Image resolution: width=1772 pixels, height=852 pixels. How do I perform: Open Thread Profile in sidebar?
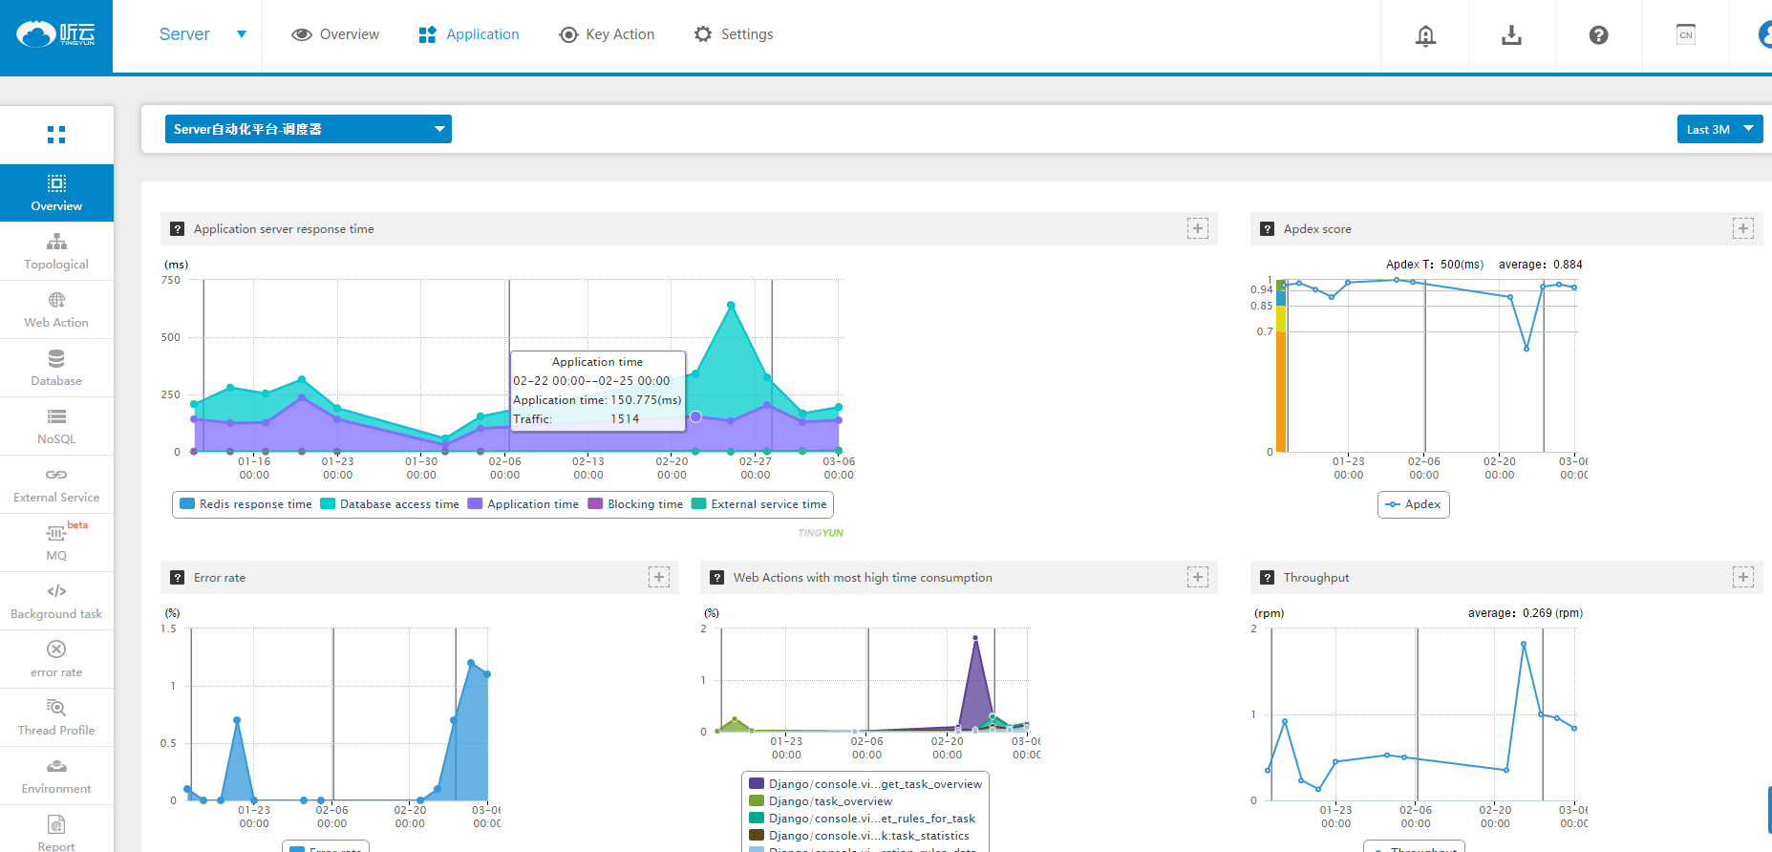[x=56, y=718]
